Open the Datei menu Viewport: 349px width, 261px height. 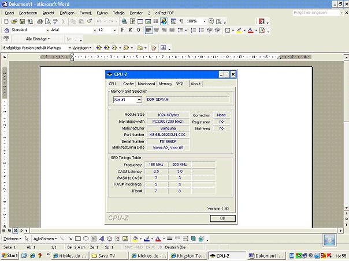[x=9, y=13]
